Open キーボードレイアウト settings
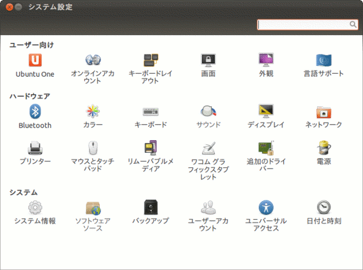 [x=151, y=61]
